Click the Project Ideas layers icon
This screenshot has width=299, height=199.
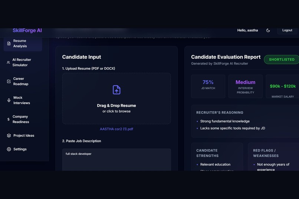click(9, 136)
